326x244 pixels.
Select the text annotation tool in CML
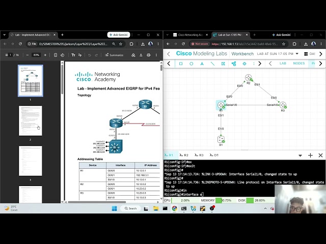tap(202, 64)
